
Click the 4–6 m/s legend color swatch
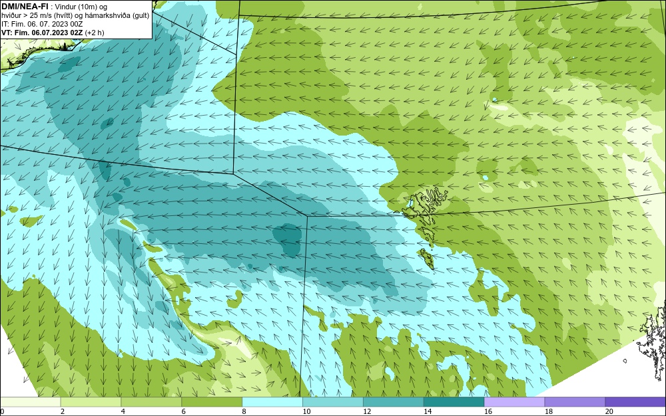(151, 401)
